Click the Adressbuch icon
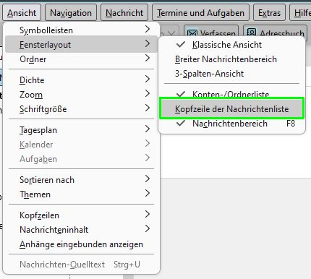Screen dimensions: 311x279 pyautogui.click(x=251, y=33)
